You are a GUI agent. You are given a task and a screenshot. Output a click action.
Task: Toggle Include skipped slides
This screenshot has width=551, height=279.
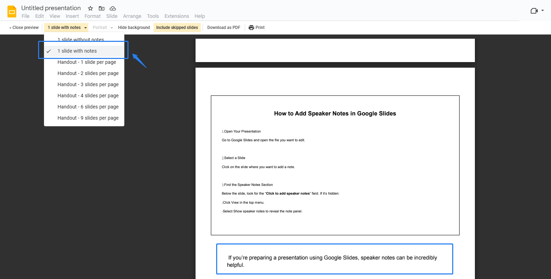tap(177, 28)
